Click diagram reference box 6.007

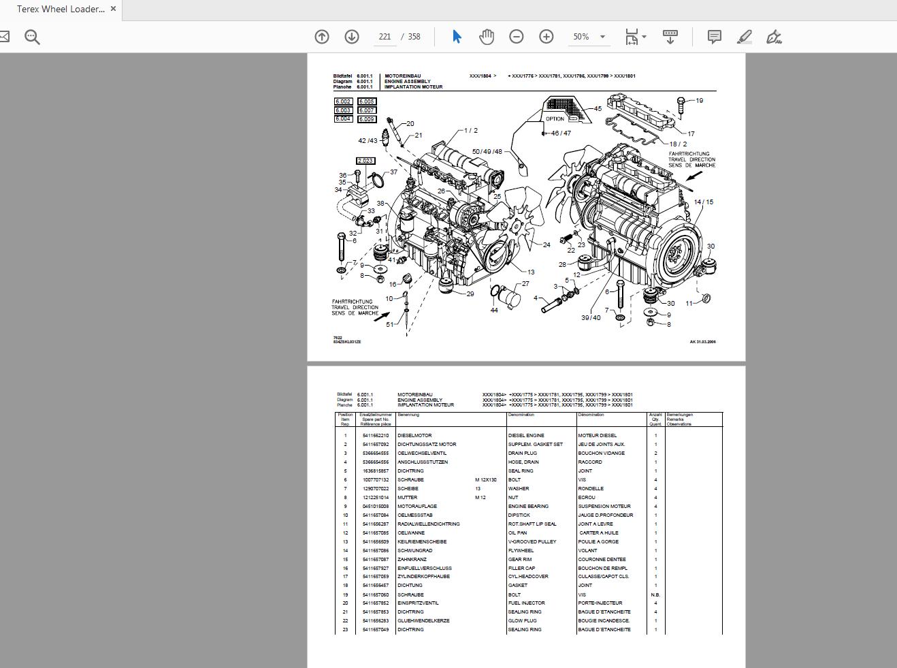(x=367, y=110)
